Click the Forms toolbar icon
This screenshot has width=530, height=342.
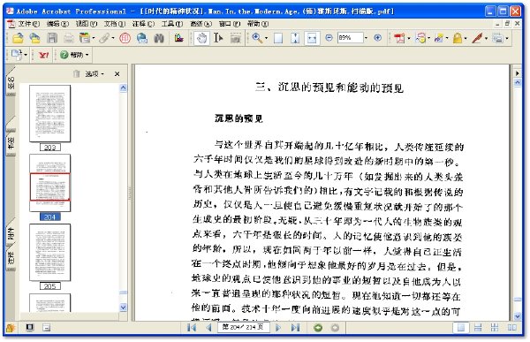click(x=497, y=38)
